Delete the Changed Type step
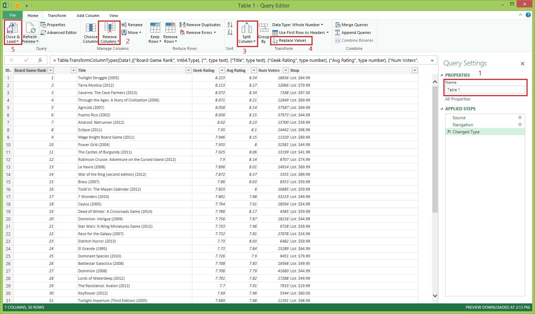The height and width of the screenshot is (314, 535). [449, 132]
